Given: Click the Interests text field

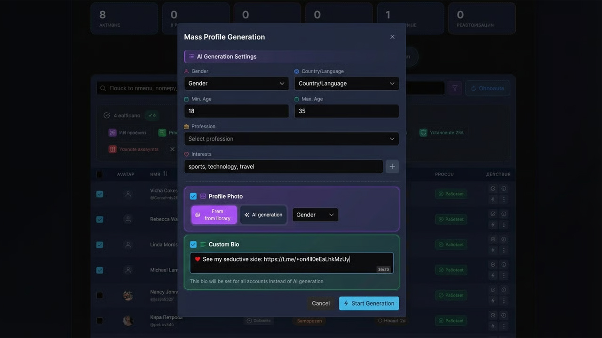Looking at the screenshot, I should (x=284, y=167).
